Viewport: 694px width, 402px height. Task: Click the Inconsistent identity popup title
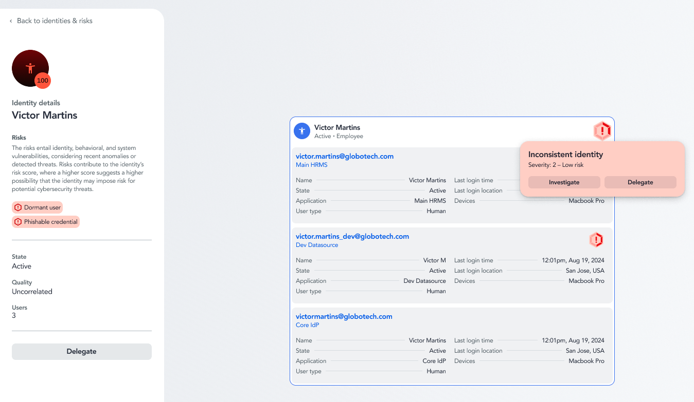coord(565,155)
